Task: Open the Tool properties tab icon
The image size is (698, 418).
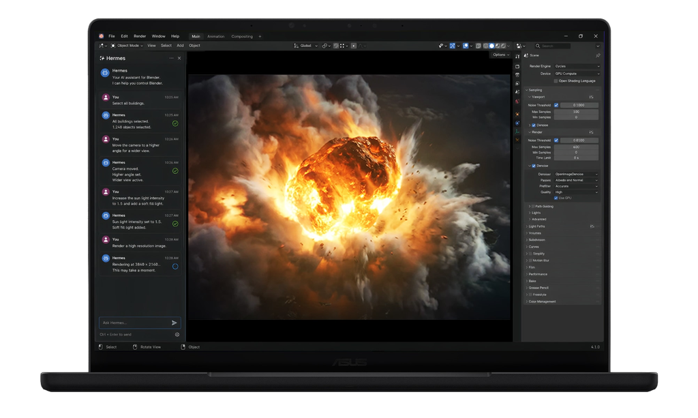Action: point(517,57)
